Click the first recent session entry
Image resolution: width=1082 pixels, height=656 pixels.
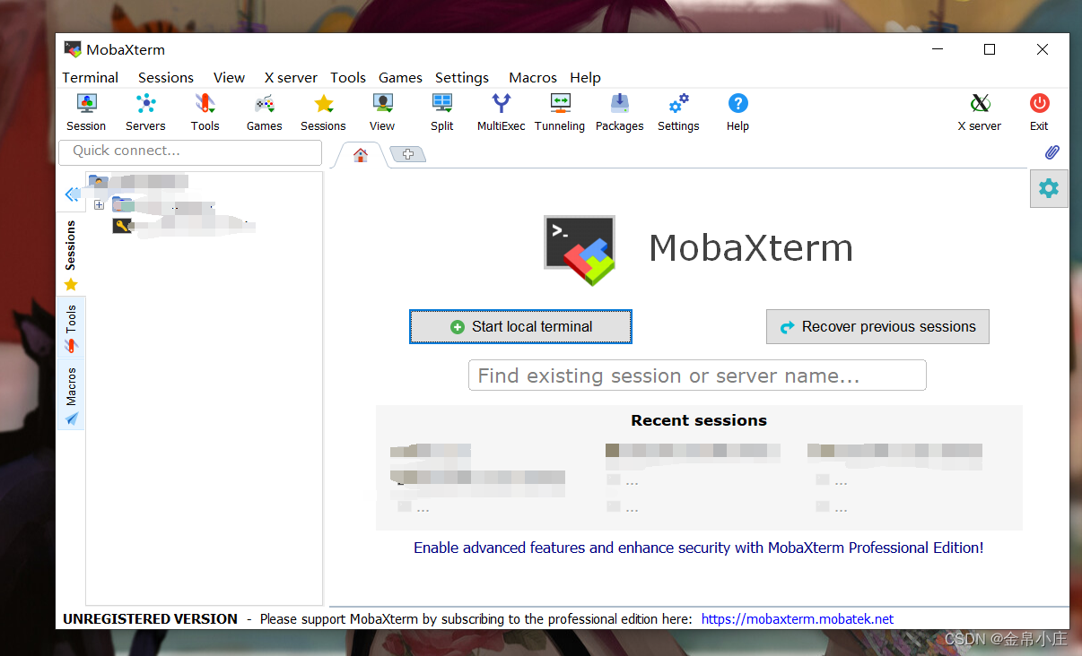click(x=431, y=452)
